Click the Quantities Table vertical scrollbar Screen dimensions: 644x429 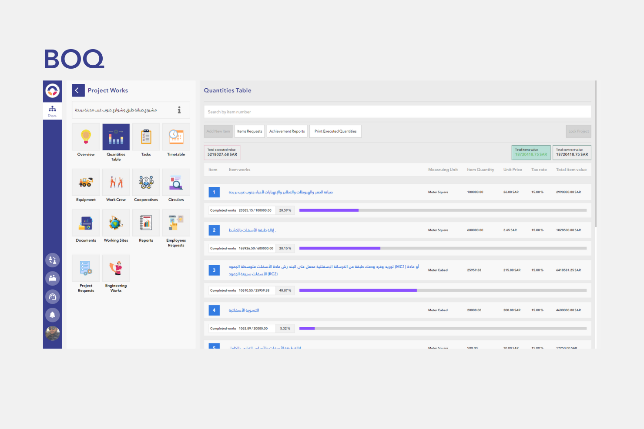595,153
